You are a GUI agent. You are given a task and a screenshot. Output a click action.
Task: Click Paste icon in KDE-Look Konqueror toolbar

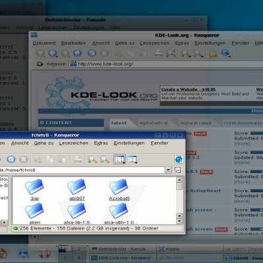[143, 53]
